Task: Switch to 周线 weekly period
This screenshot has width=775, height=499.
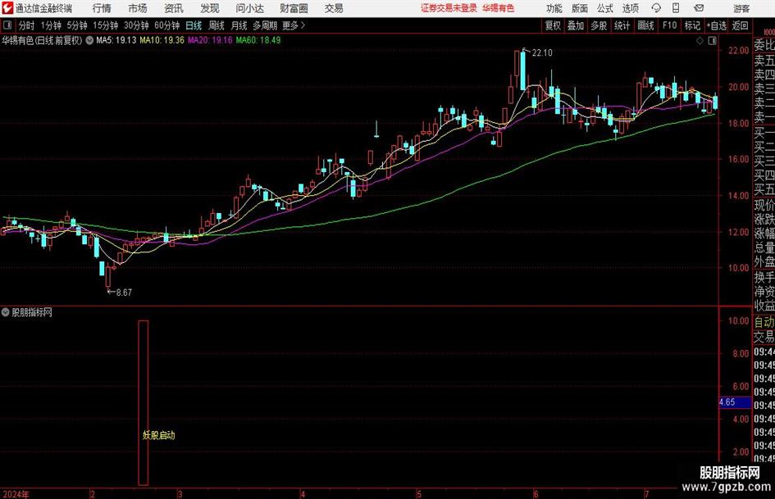Action: [x=216, y=25]
